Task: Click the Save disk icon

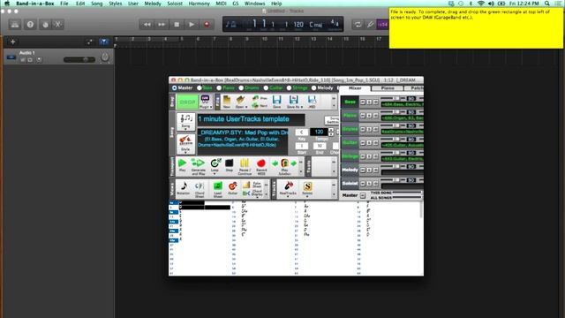Action: click(276, 102)
